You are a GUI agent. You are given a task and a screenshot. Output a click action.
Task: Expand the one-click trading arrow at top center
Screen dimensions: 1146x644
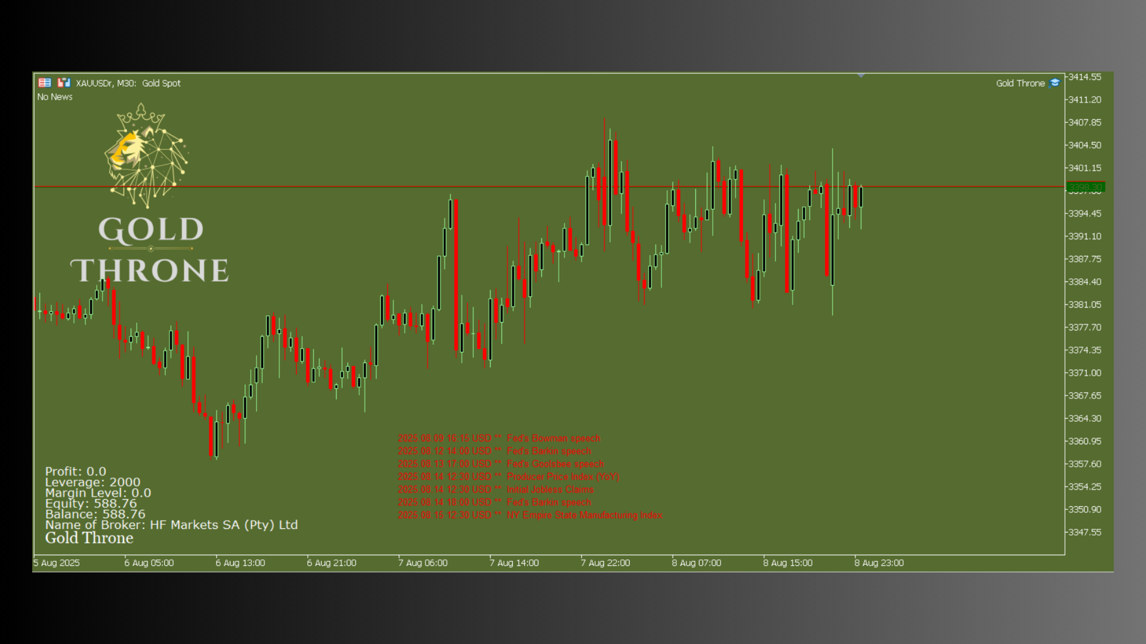861,76
